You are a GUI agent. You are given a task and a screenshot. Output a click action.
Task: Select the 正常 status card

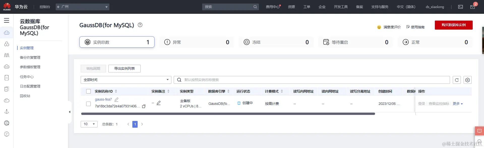[x=435, y=42]
